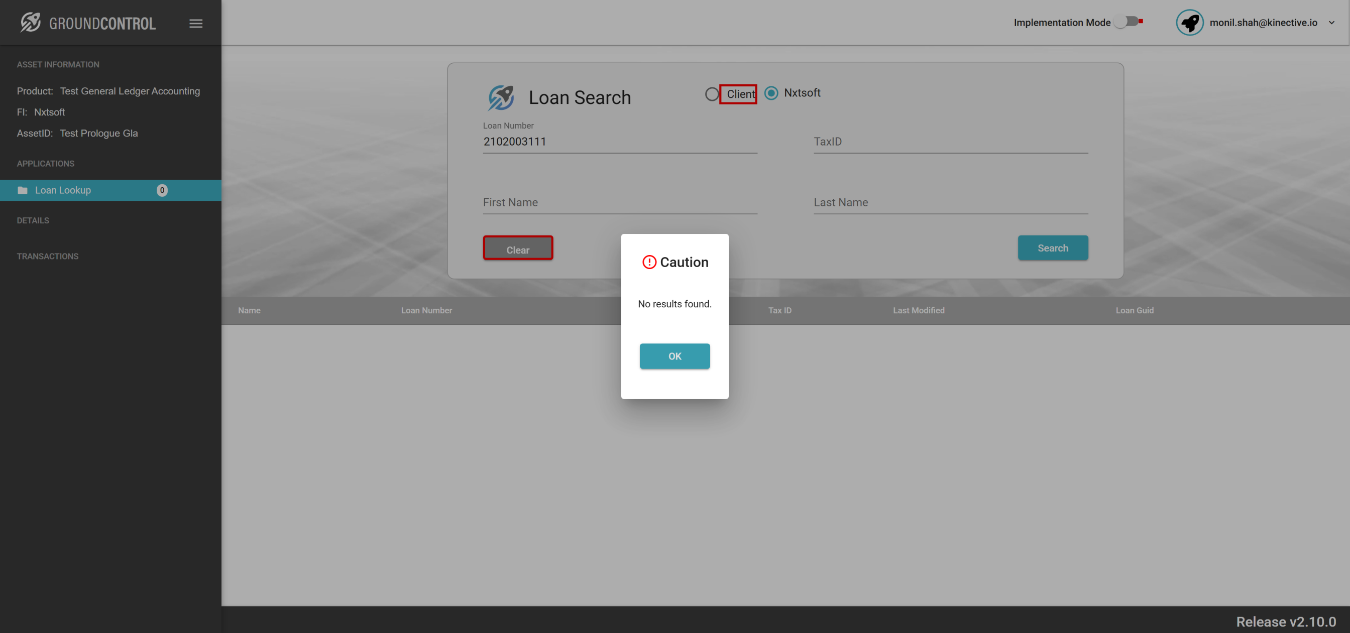Click the Loan Lookup folder icon

pyautogui.click(x=23, y=190)
